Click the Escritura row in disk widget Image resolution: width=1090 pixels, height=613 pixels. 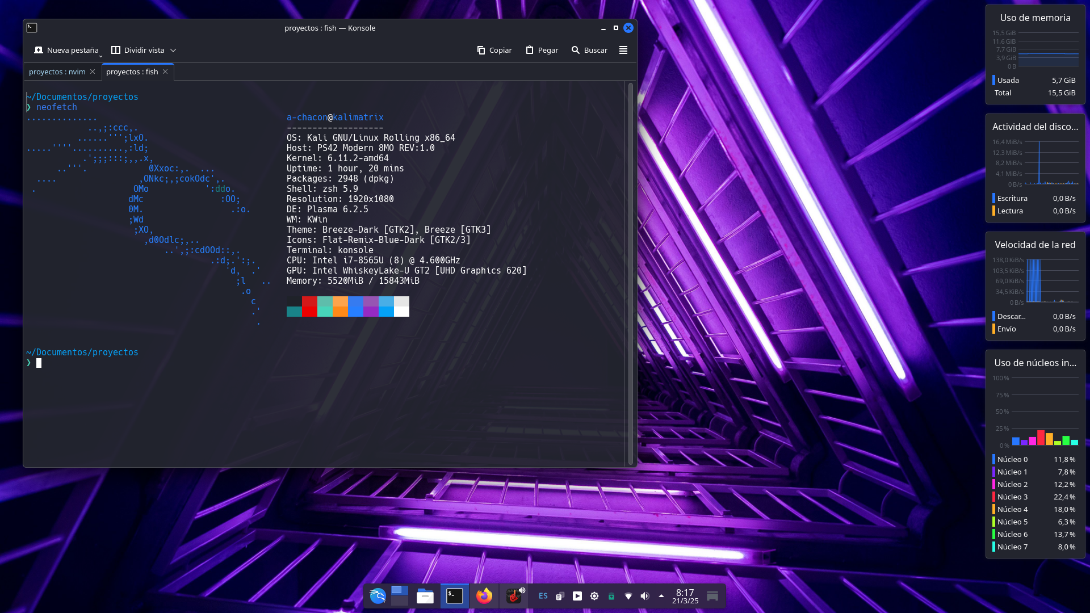[1035, 198]
